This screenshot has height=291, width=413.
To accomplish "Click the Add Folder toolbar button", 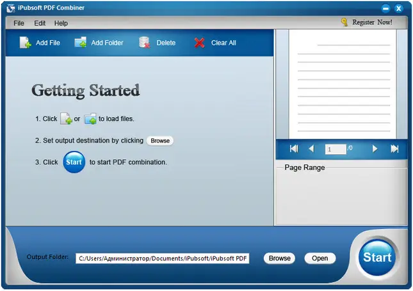I will 99,43.
